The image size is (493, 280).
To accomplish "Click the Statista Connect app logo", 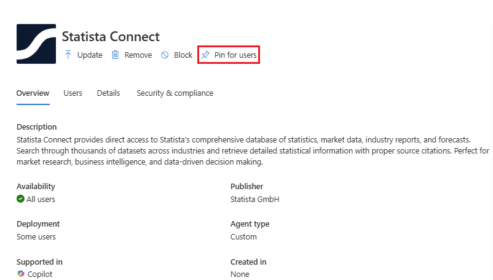I will (x=36, y=44).
